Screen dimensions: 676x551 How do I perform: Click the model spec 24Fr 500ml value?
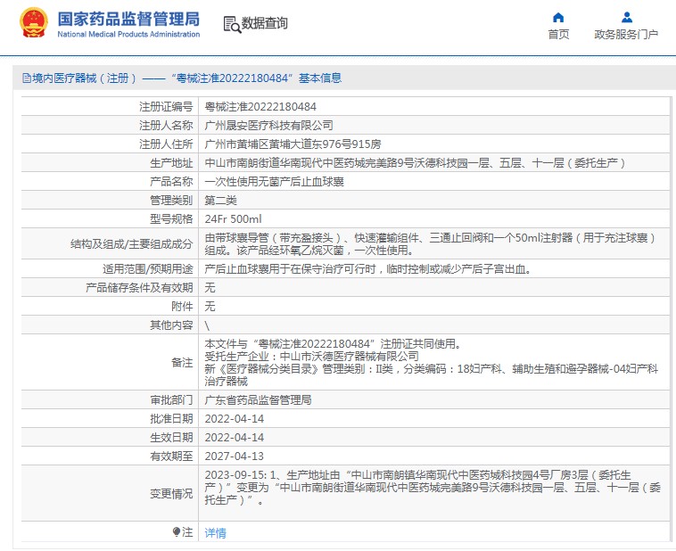tap(233, 218)
